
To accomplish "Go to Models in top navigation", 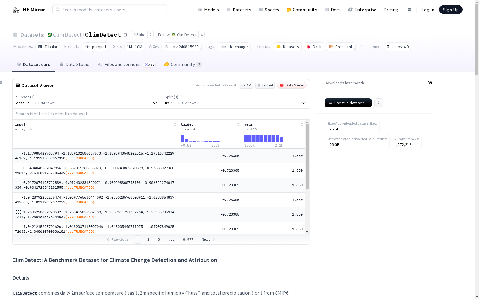I will click(x=208, y=10).
